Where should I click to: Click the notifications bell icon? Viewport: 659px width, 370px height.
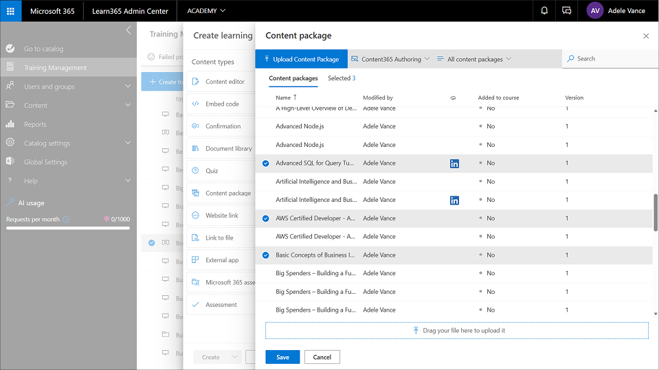click(x=544, y=11)
